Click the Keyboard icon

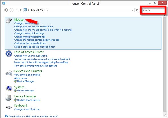pos(9,107)
